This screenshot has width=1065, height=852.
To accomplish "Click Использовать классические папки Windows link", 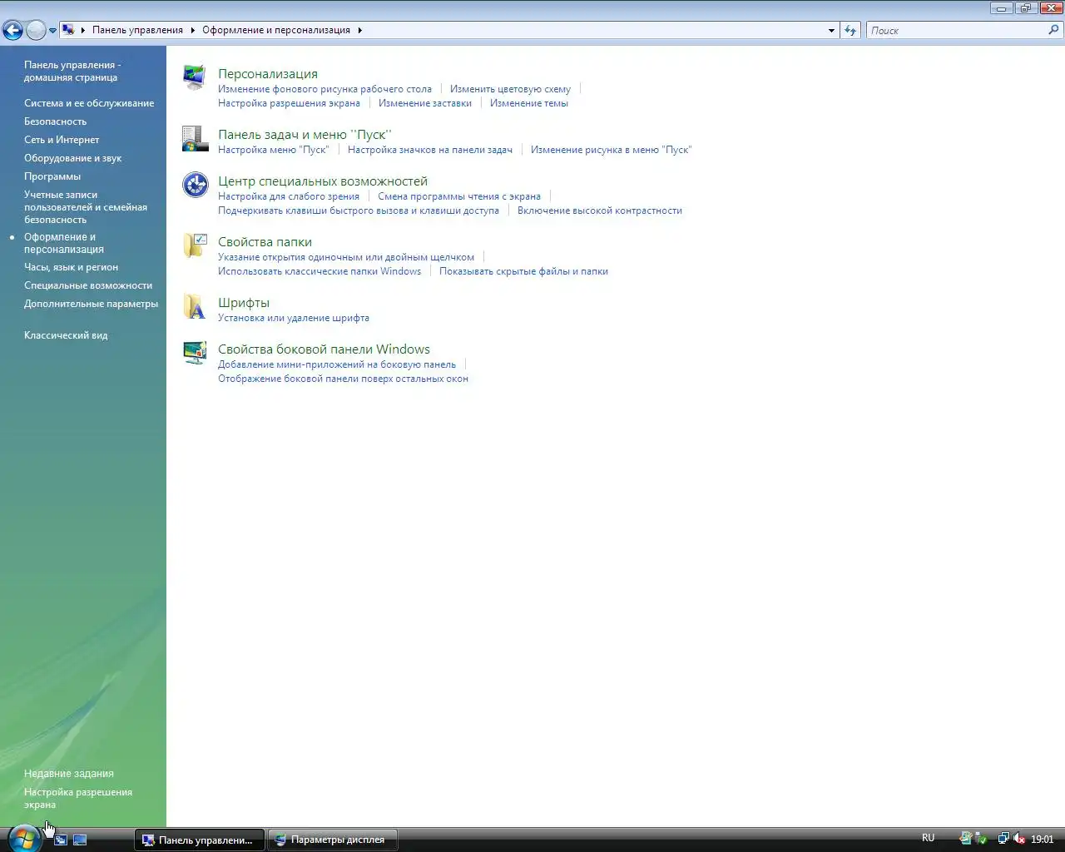I will point(319,271).
